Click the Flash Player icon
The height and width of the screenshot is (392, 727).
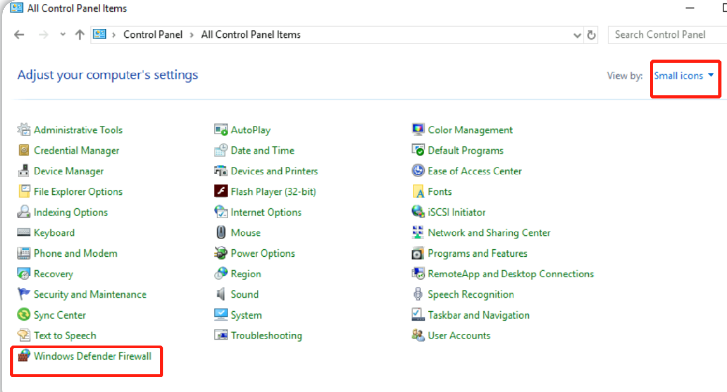pos(221,191)
